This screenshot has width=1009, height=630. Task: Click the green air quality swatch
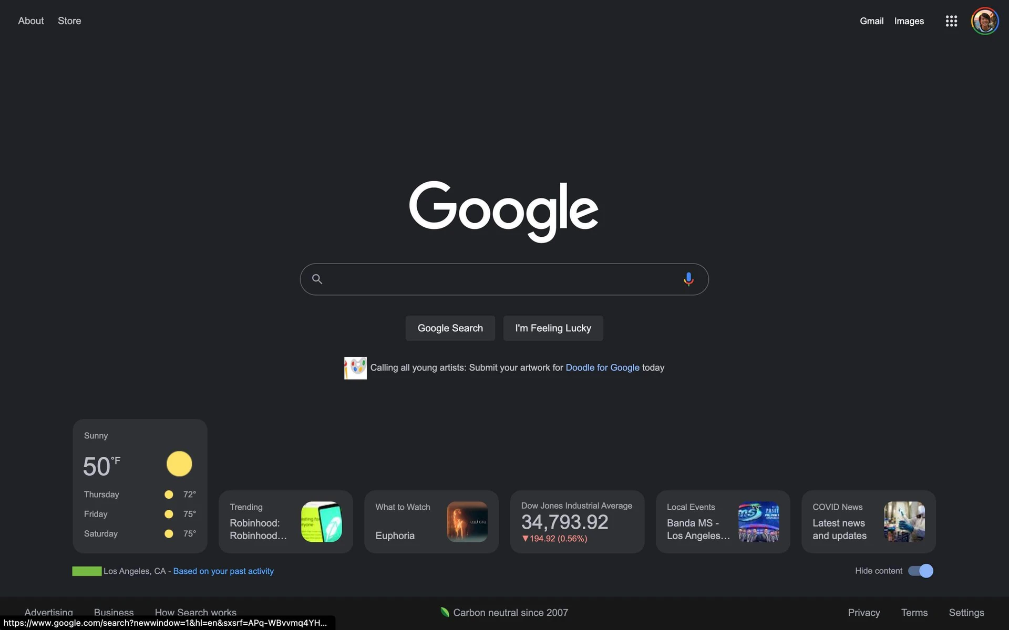pos(87,571)
